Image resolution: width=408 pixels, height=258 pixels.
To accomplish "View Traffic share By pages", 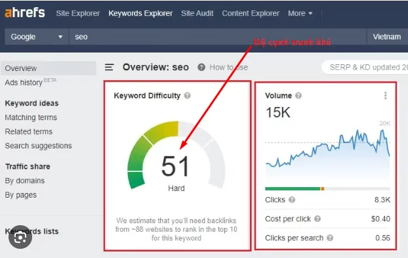I will click(x=20, y=195).
